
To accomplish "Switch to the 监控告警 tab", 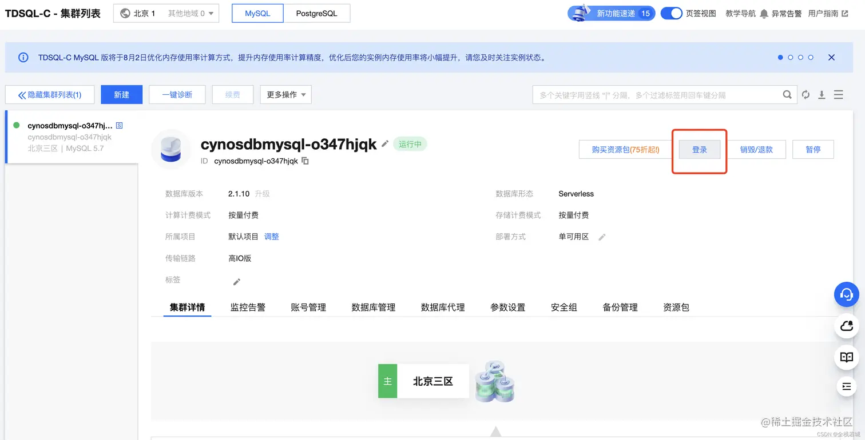I will (x=248, y=307).
